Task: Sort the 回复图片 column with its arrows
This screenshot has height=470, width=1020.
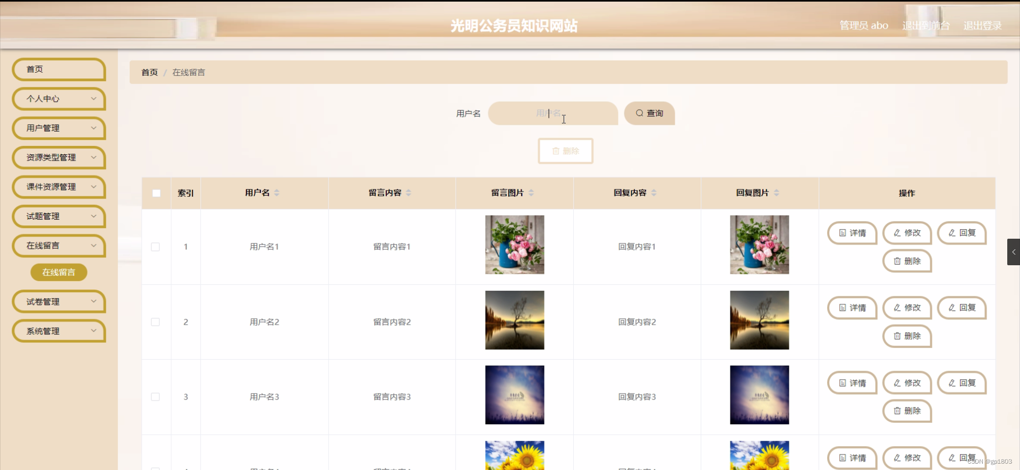Action: (x=777, y=193)
